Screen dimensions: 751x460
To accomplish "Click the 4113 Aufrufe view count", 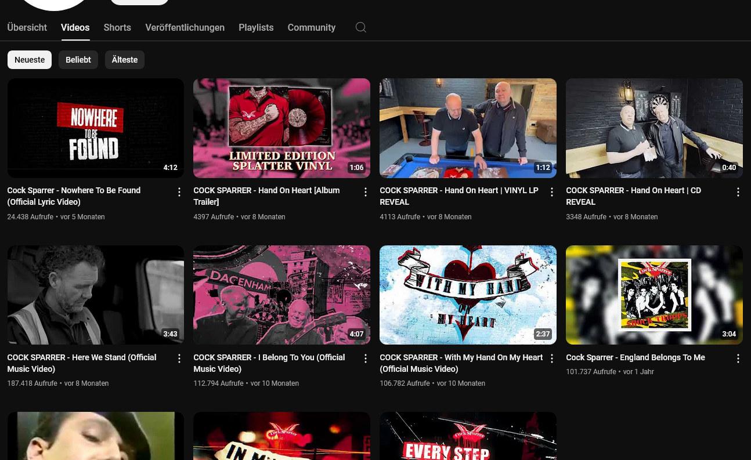I will tap(400, 217).
